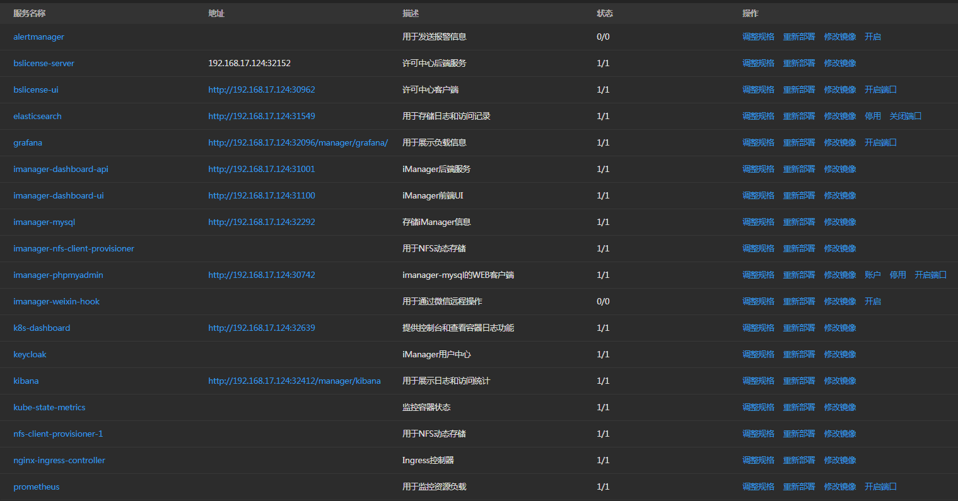Image resolution: width=958 pixels, height=501 pixels.
Task: Click 重新部署 for imanager-dashboard-api
Action: pos(799,170)
